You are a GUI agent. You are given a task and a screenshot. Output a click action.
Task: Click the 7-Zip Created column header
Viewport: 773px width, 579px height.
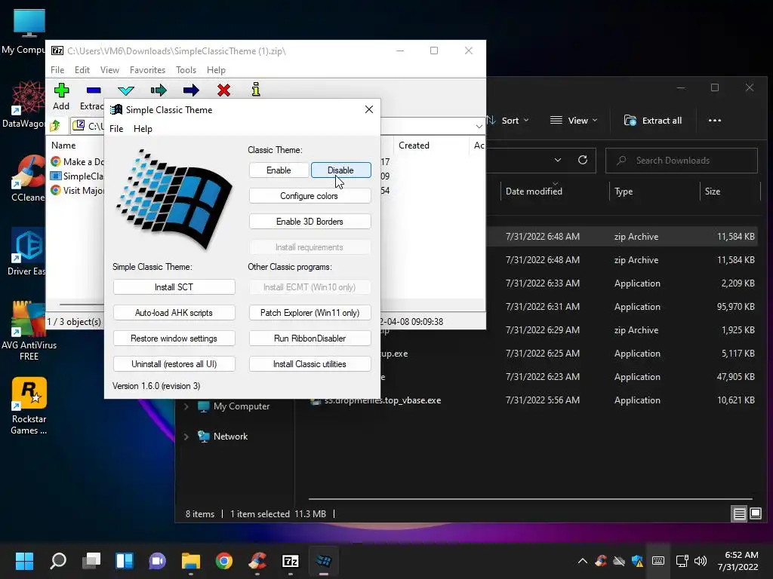[414, 146]
